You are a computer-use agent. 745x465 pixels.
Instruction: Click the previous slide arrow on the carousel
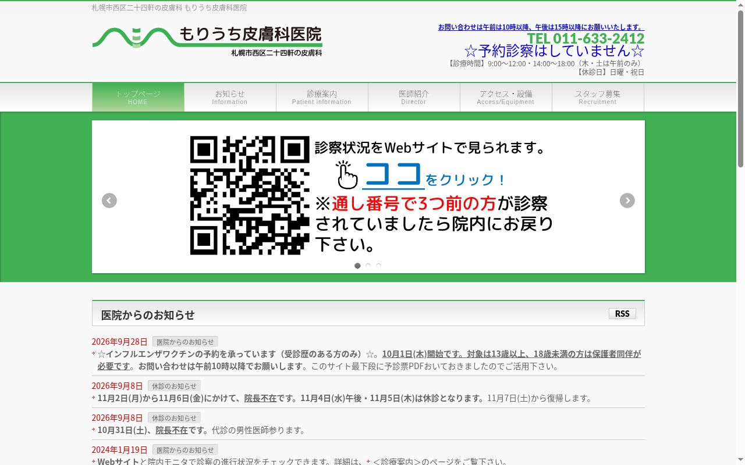click(109, 201)
